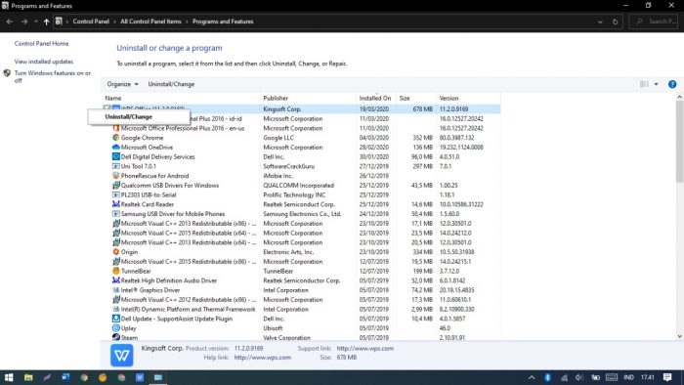The image size is (684, 385).
Task: Open File Explorer from the taskbar
Action: [28, 377]
